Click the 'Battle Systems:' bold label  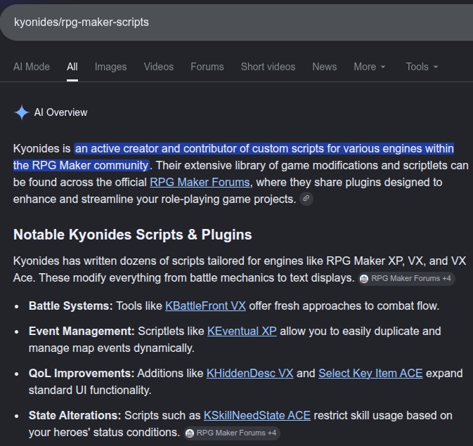pos(70,306)
